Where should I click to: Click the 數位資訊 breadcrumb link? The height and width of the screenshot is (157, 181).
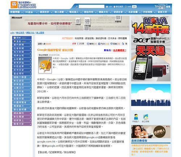pyautogui.click(x=20, y=33)
